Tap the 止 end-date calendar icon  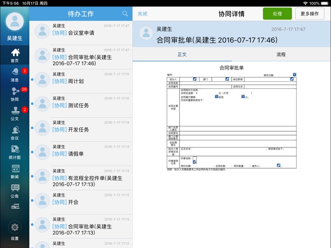(243, 97)
